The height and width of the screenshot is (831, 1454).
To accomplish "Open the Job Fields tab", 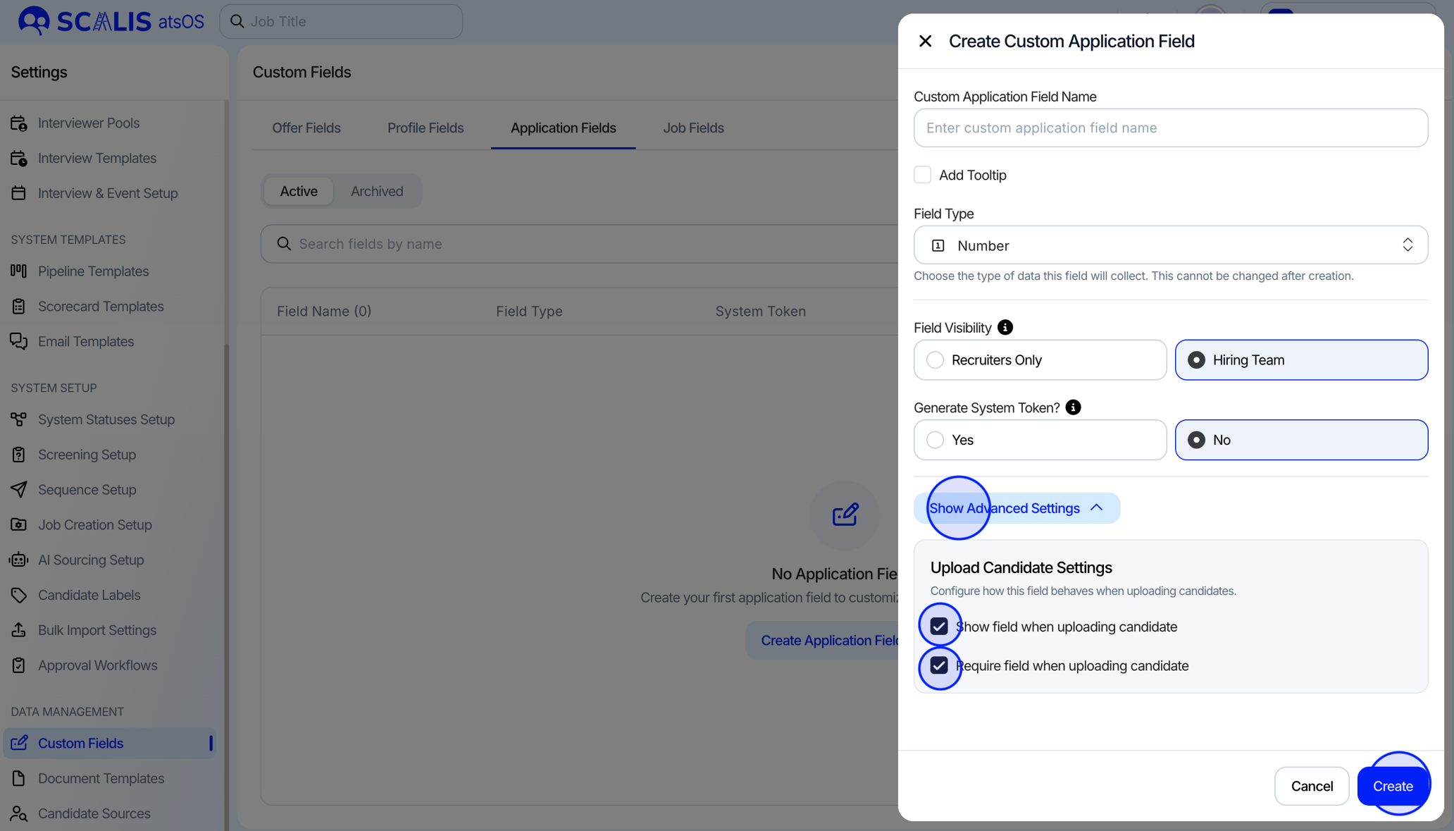I will tap(693, 128).
